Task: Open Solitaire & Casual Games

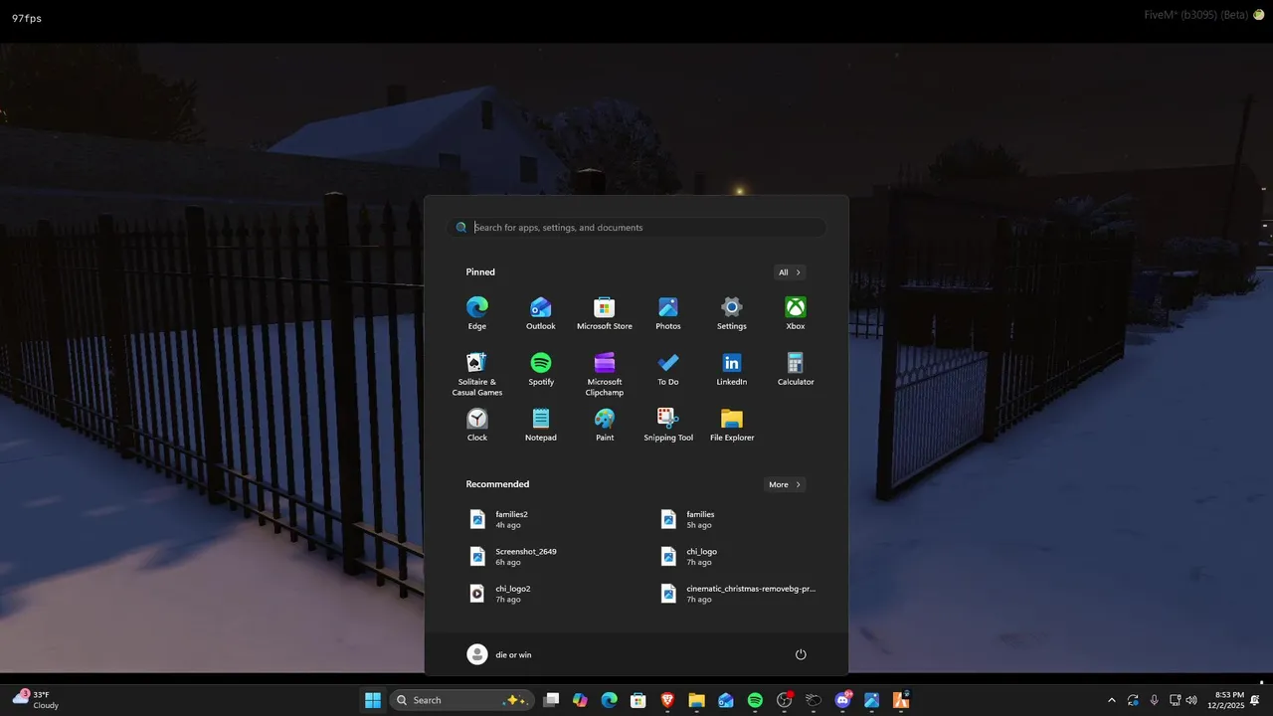Action: [477, 373]
